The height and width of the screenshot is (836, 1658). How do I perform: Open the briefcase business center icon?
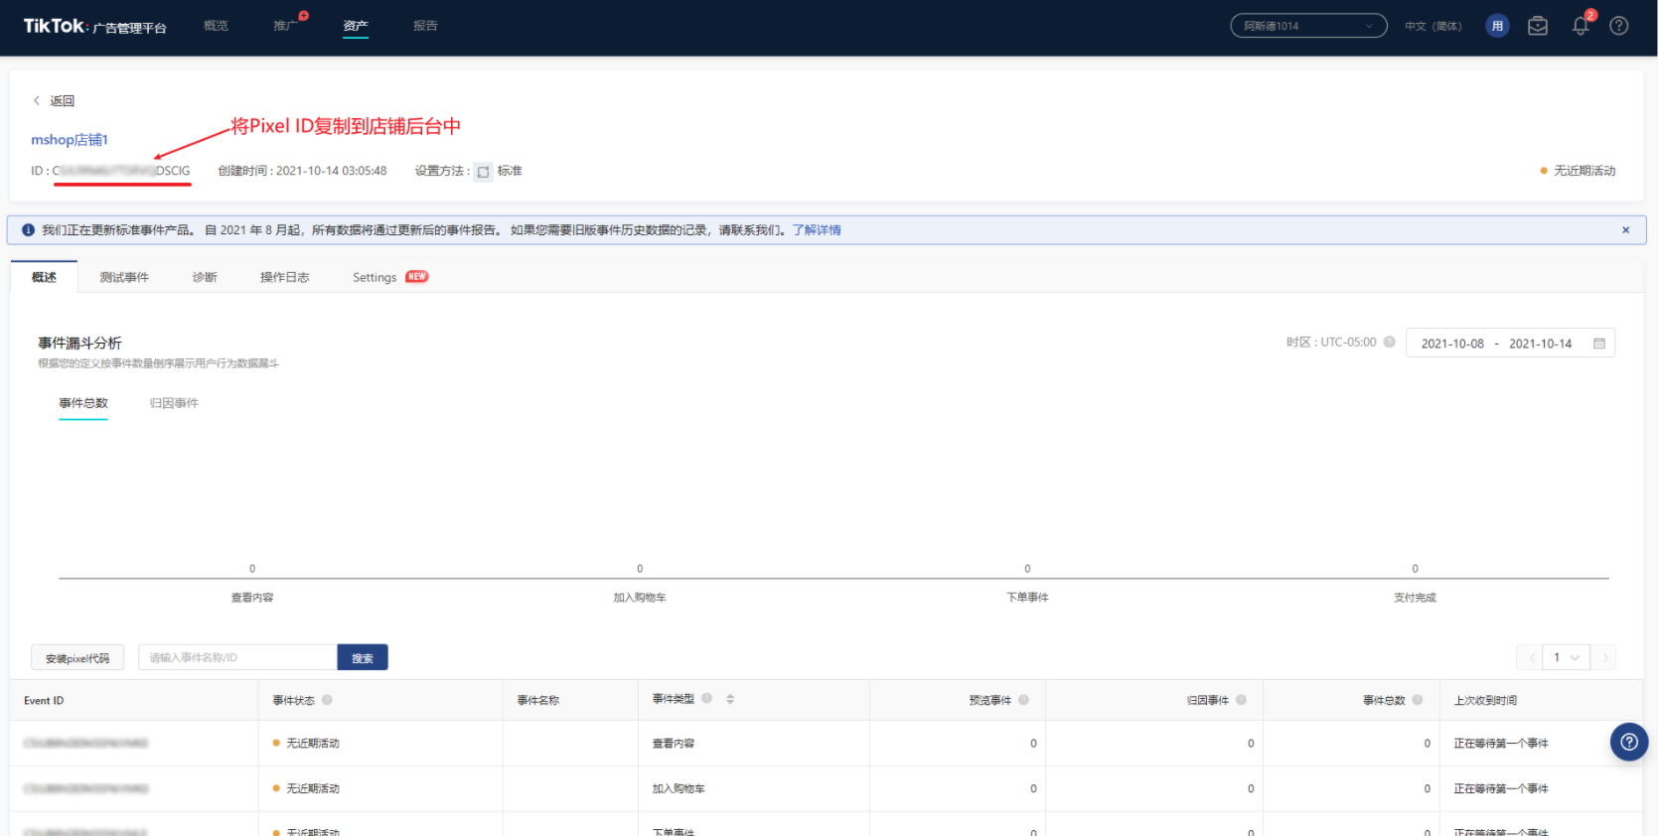(x=1537, y=27)
